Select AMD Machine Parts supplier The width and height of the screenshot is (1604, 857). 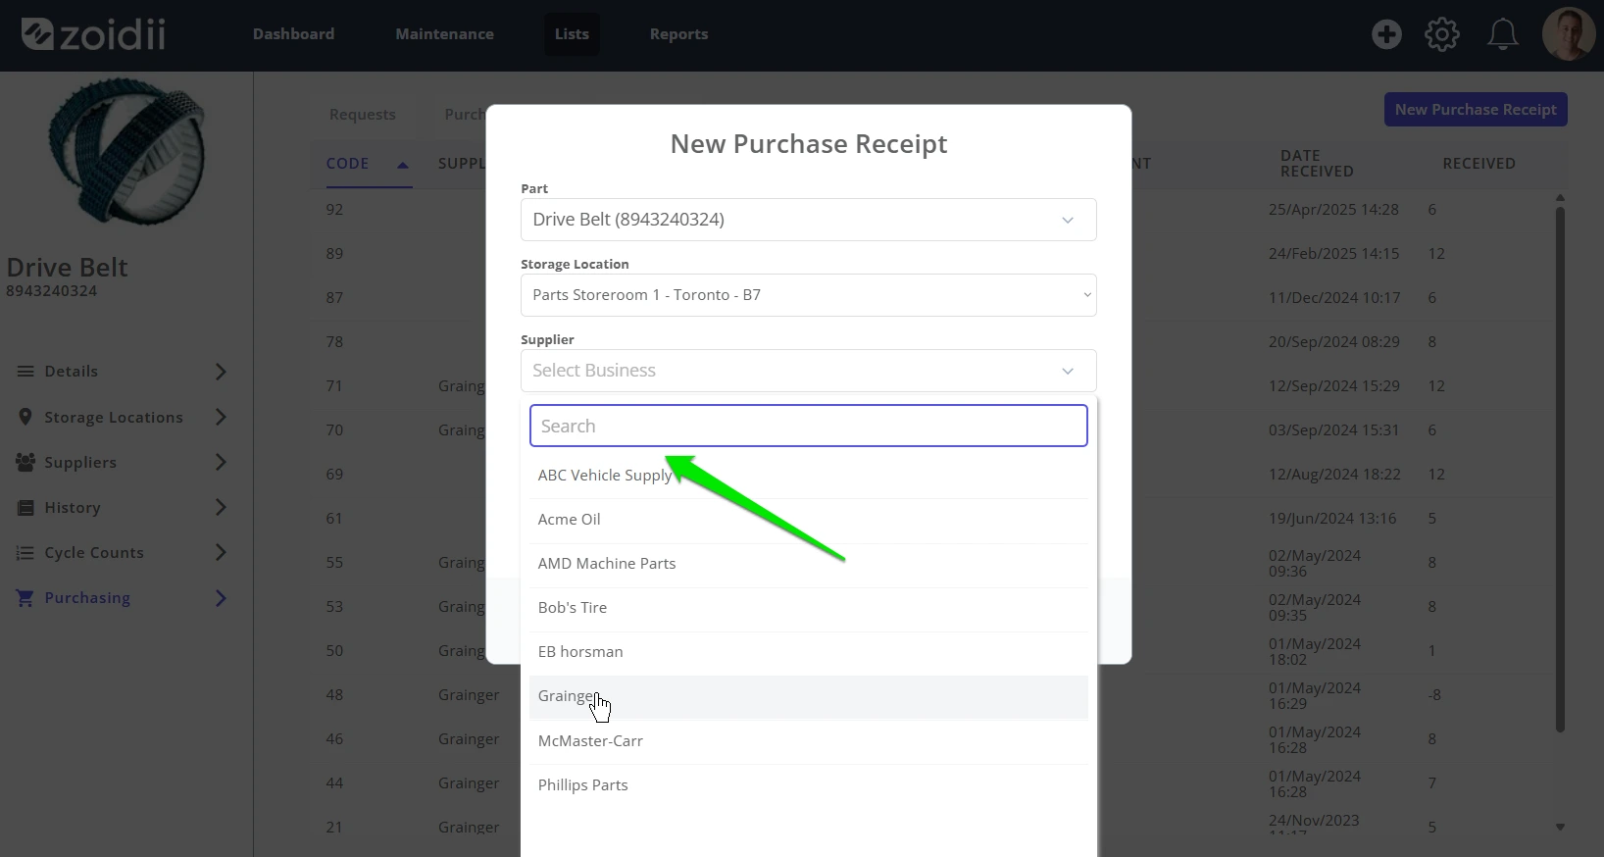pos(808,564)
